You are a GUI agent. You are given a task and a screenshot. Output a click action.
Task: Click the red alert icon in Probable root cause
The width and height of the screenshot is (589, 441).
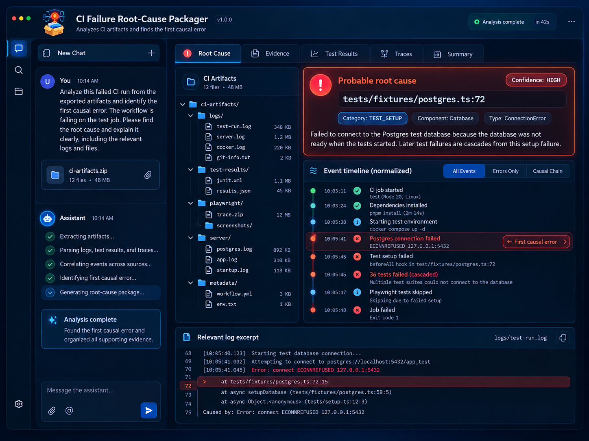coord(321,85)
